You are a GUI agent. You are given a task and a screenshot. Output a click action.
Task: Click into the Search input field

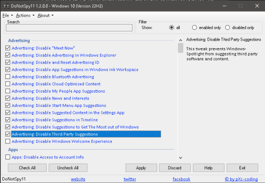(69, 27)
